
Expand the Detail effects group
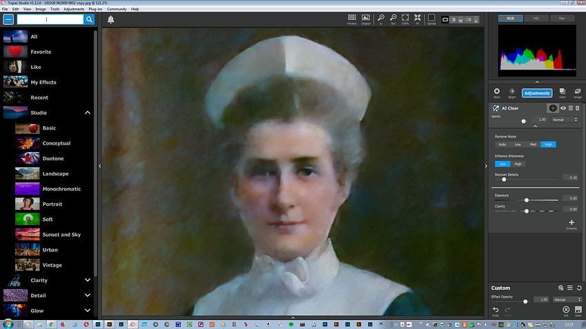(x=88, y=295)
